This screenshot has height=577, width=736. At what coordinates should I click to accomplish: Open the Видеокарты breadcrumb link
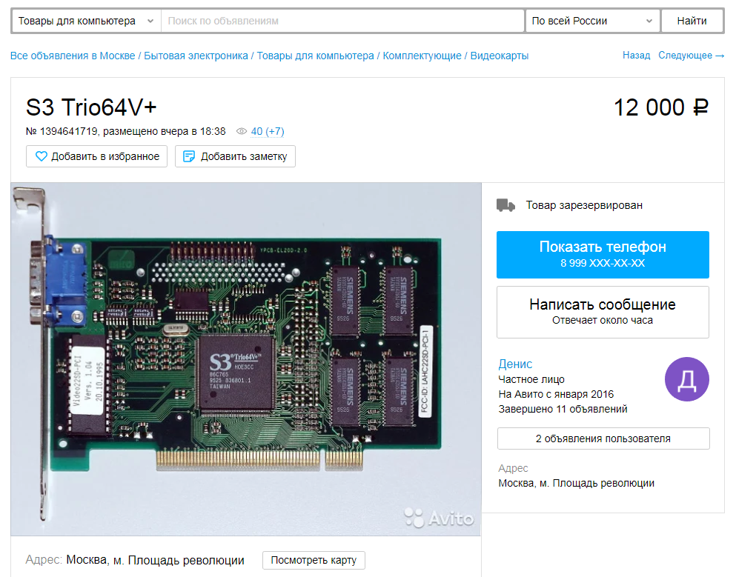tap(500, 56)
